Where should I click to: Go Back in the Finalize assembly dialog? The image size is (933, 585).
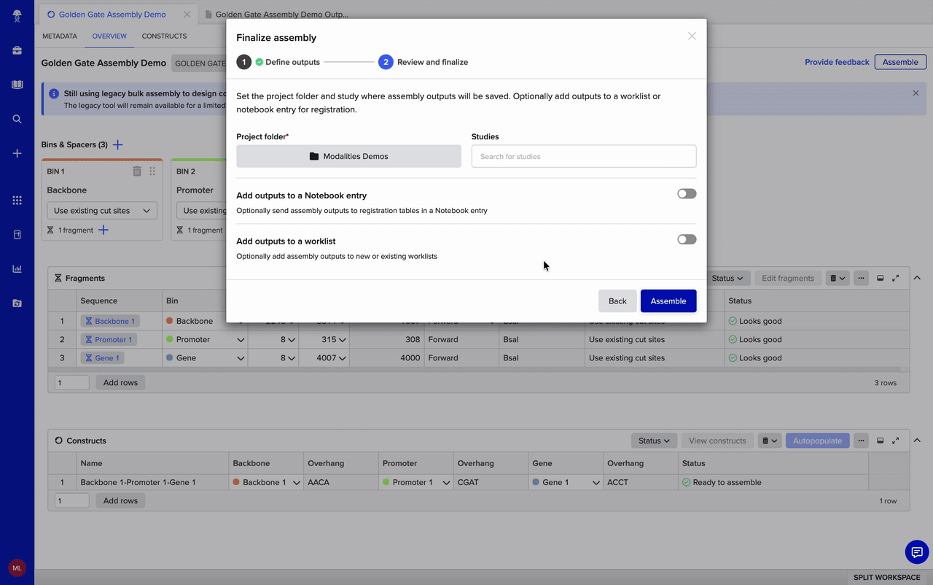617,301
